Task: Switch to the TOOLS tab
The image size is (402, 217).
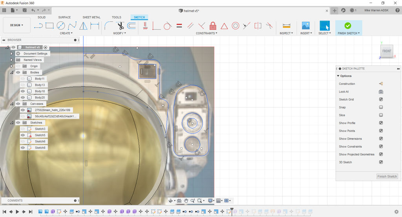Action: point(116,17)
